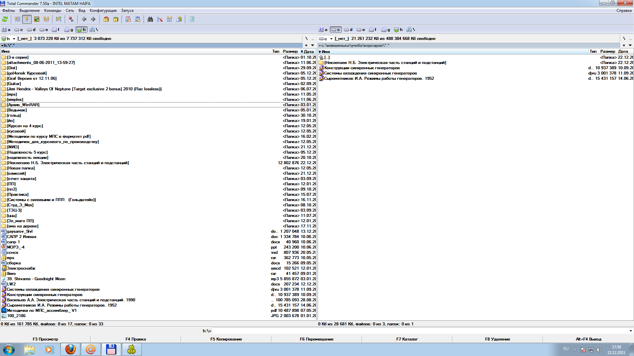This screenshot has height=356, width=634.
Task: Click the refresh panel toolbar icon
Action: click(x=5, y=19)
